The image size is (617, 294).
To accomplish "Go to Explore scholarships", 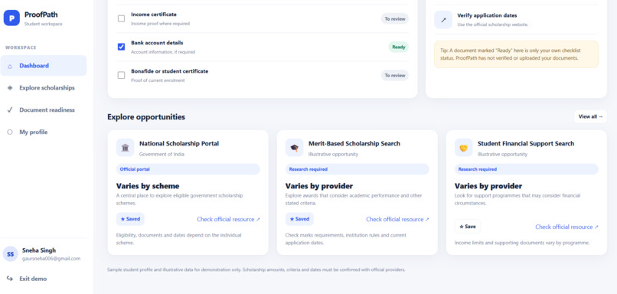I will (44, 88).
